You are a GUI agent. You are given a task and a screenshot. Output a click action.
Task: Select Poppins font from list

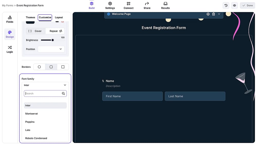click(x=45, y=122)
